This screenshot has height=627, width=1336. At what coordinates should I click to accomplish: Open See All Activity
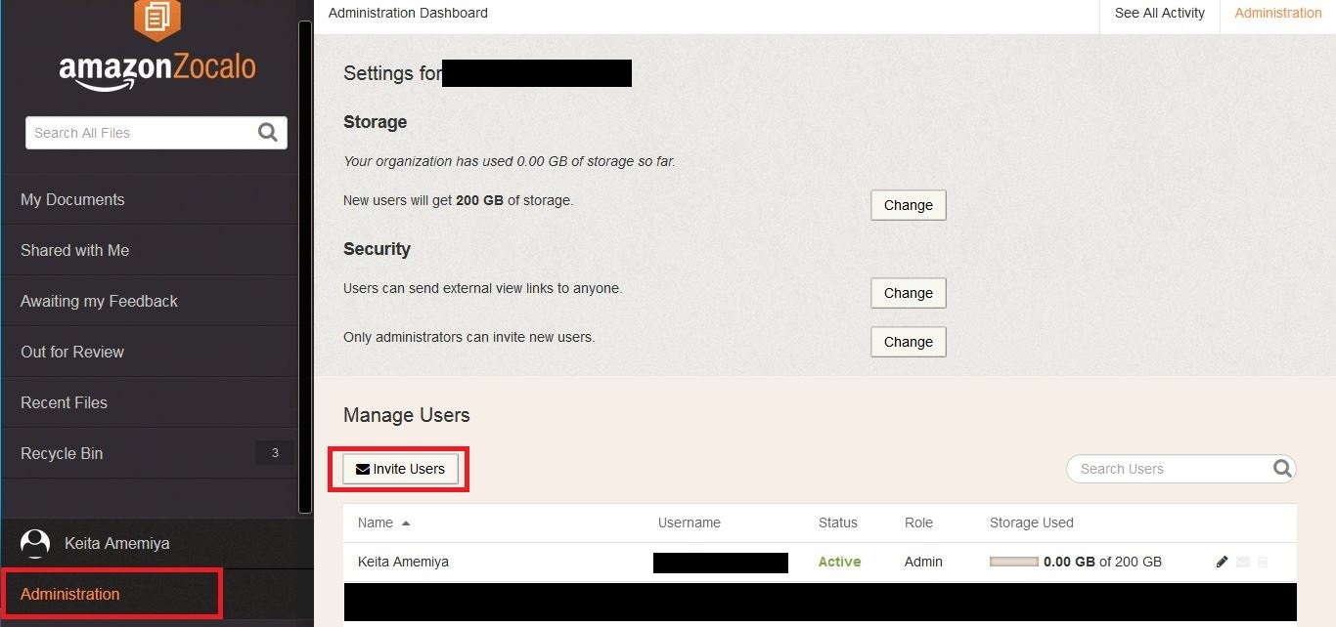click(1160, 14)
